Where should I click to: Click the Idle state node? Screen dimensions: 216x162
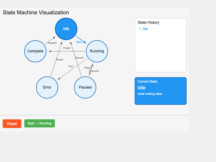(66, 29)
